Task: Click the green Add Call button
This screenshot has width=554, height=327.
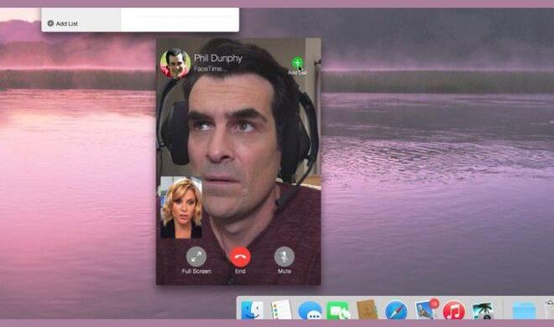Action: coord(297,63)
